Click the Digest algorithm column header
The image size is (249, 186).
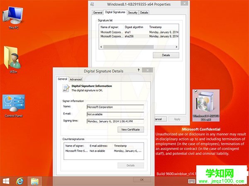tap(136, 27)
